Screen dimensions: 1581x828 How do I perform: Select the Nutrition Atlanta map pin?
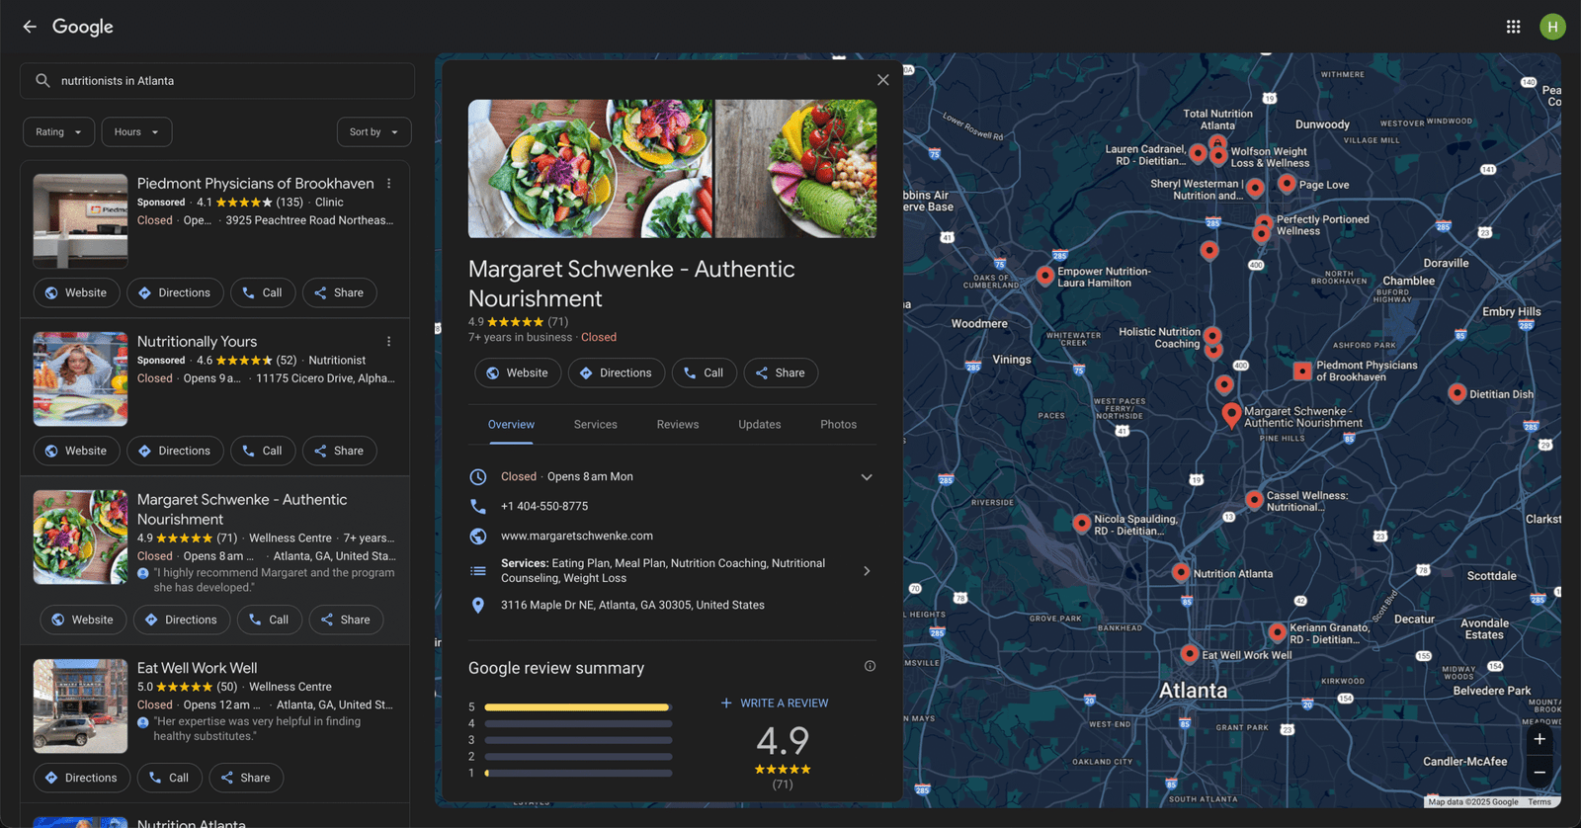pyautogui.click(x=1181, y=572)
